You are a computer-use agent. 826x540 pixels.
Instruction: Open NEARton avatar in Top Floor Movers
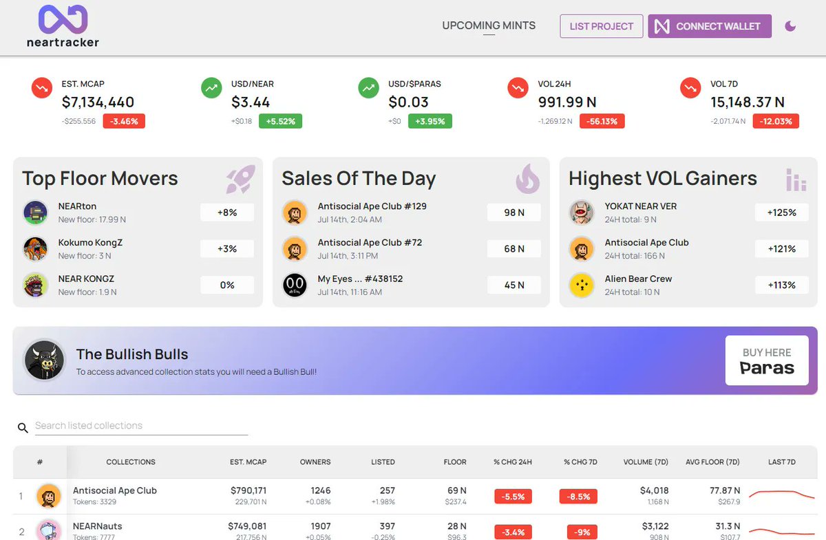pyautogui.click(x=35, y=213)
